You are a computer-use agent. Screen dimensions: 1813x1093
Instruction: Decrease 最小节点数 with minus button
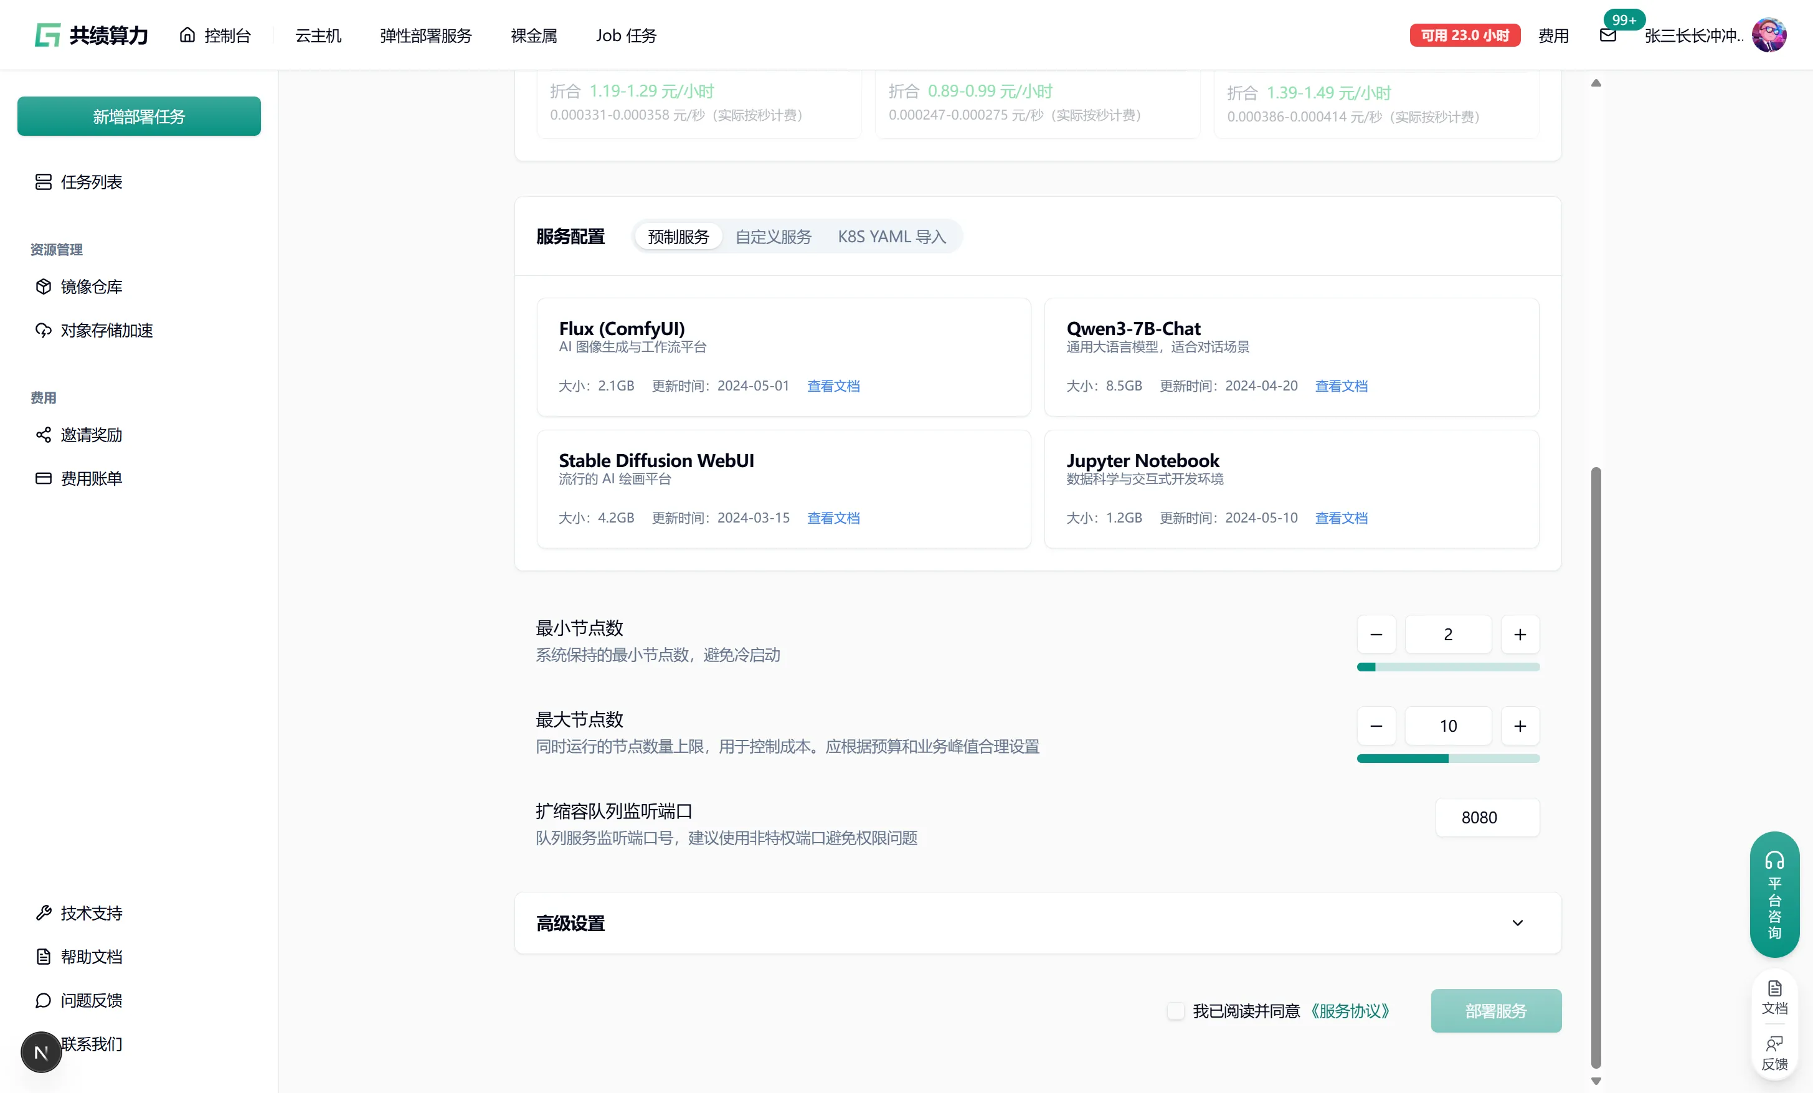[1376, 634]
